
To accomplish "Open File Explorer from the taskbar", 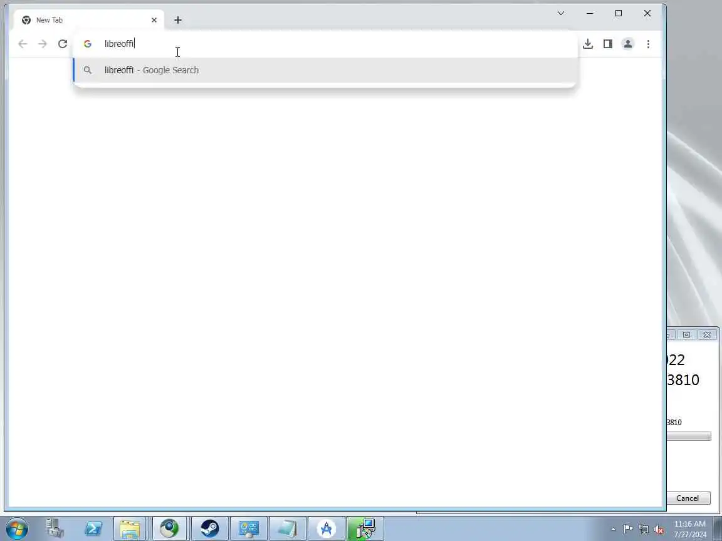I will (130, 528).
